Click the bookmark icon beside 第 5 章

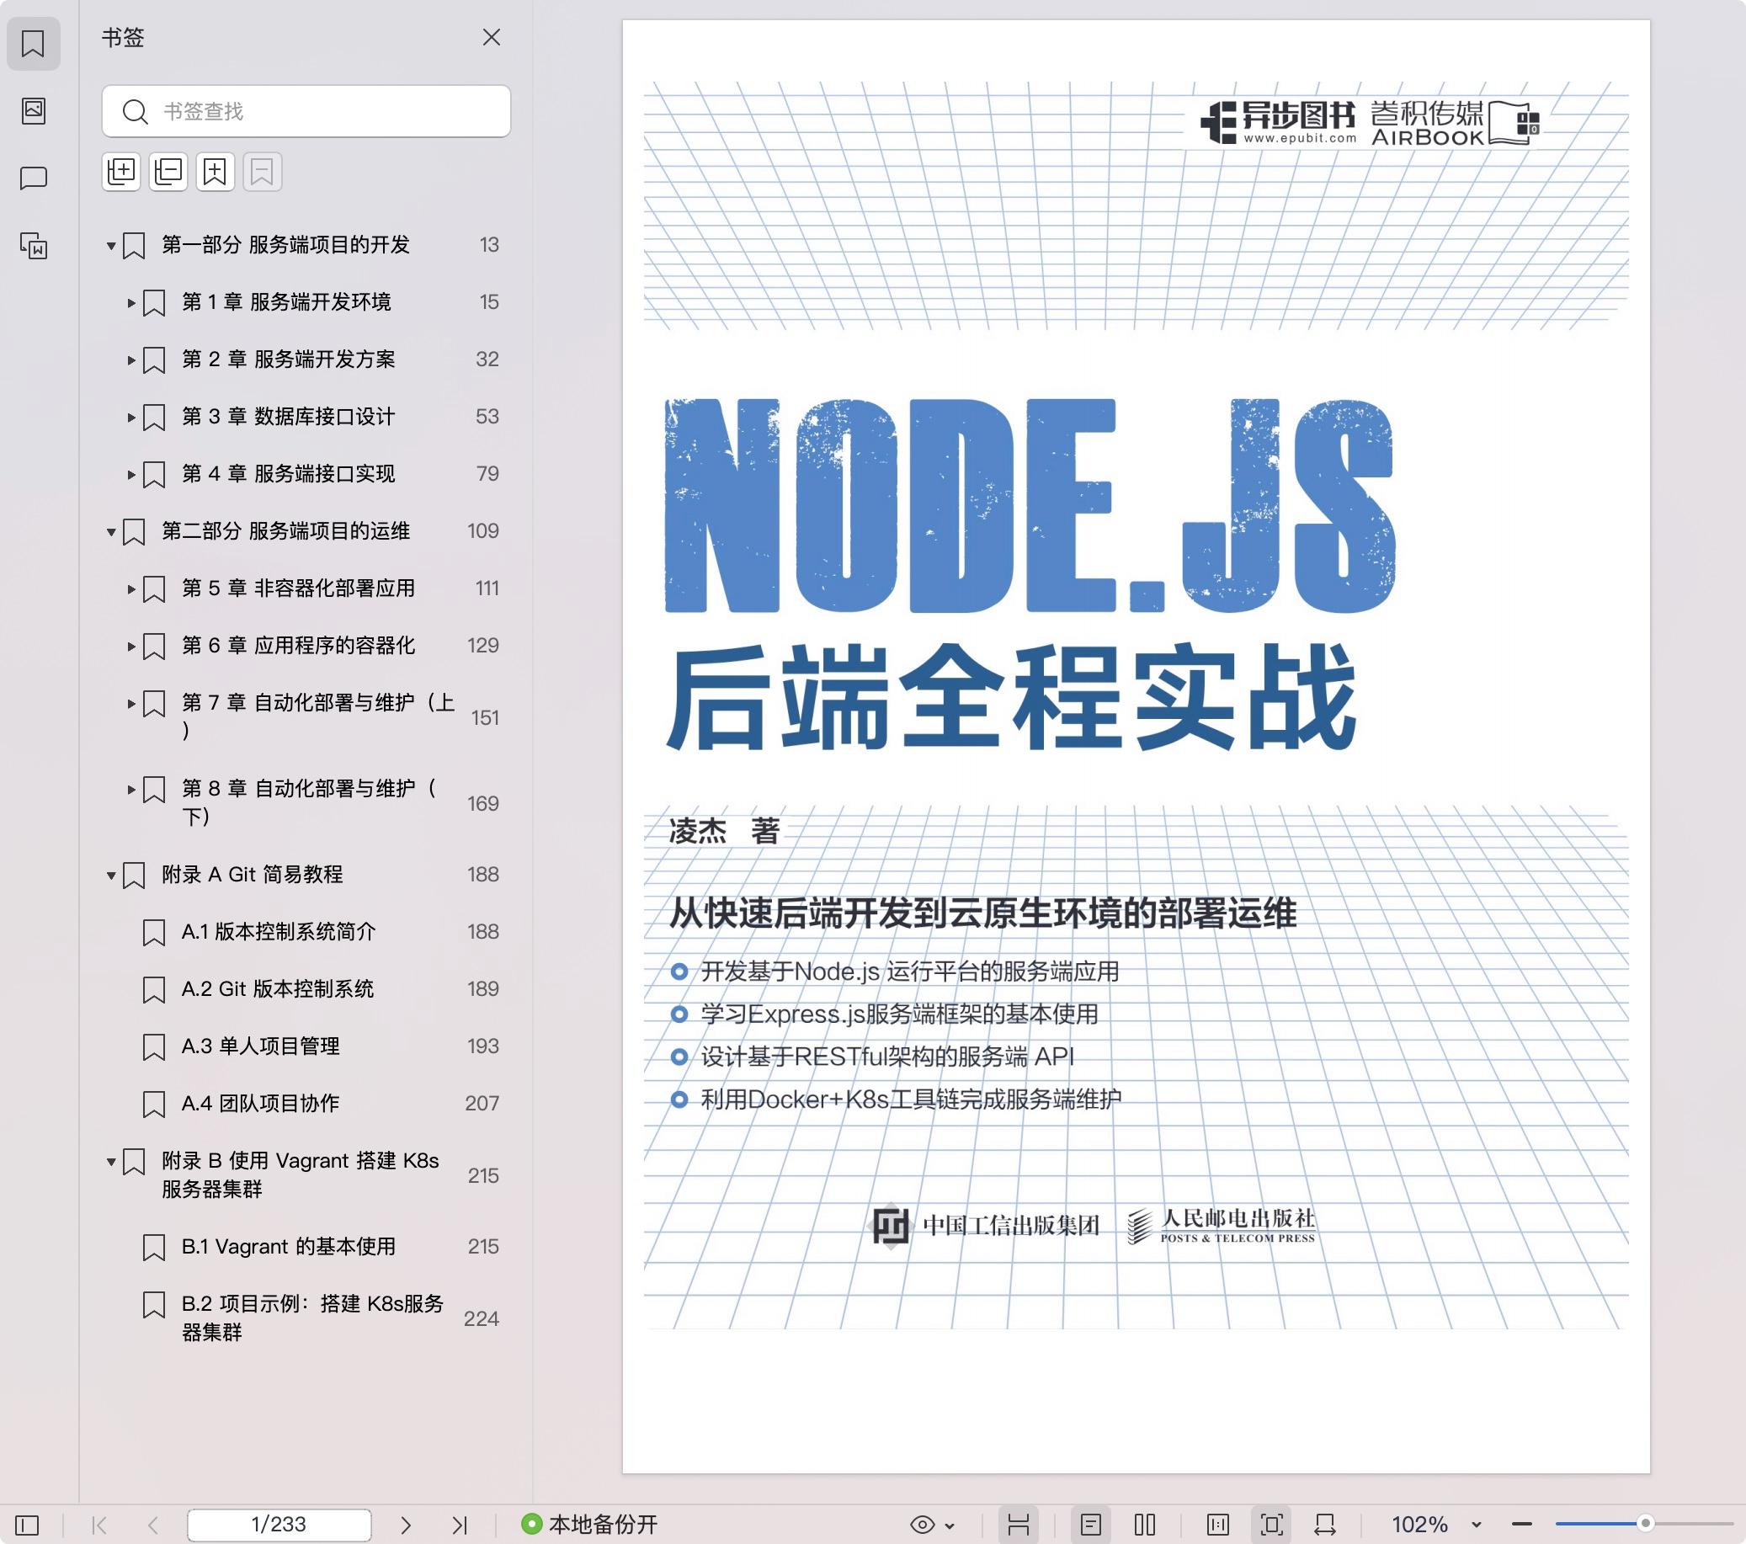click(x=154, y=588)
